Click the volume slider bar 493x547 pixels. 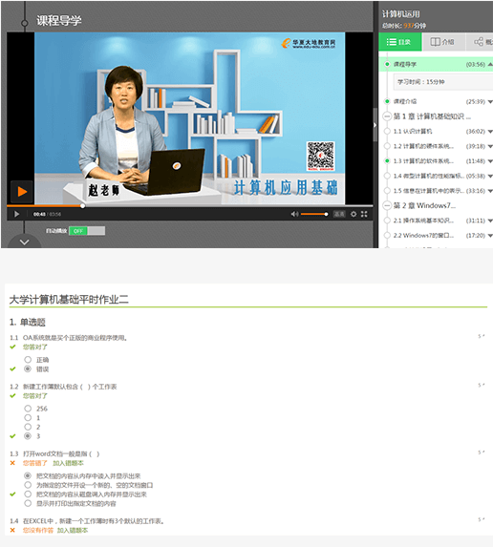[x=314, y=214]
